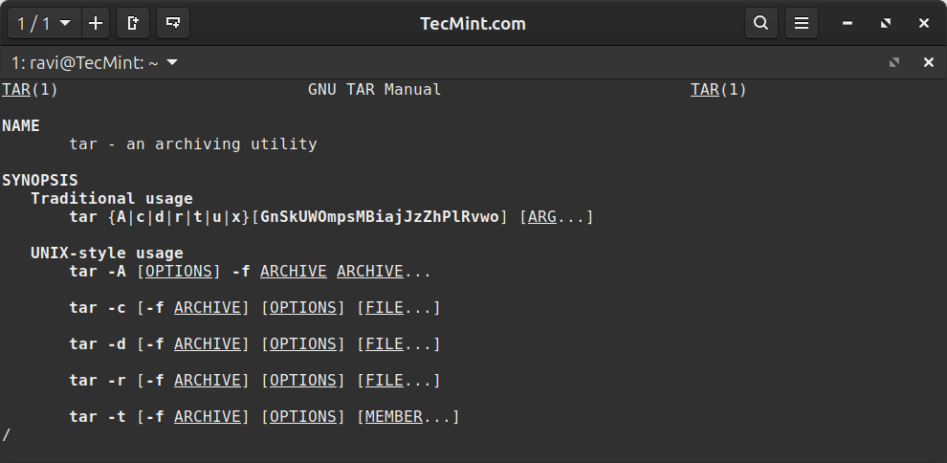Maximize the terminal pane icon
The height and width of the screenshot is (463, 947).
tap(893, 62)
